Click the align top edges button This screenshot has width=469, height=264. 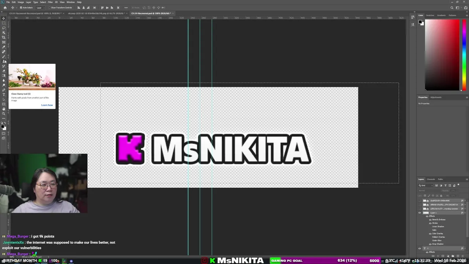[x=102, y=8]
